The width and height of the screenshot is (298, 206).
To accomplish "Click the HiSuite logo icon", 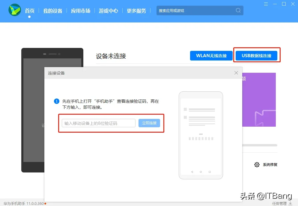I will tap(15, 10).
